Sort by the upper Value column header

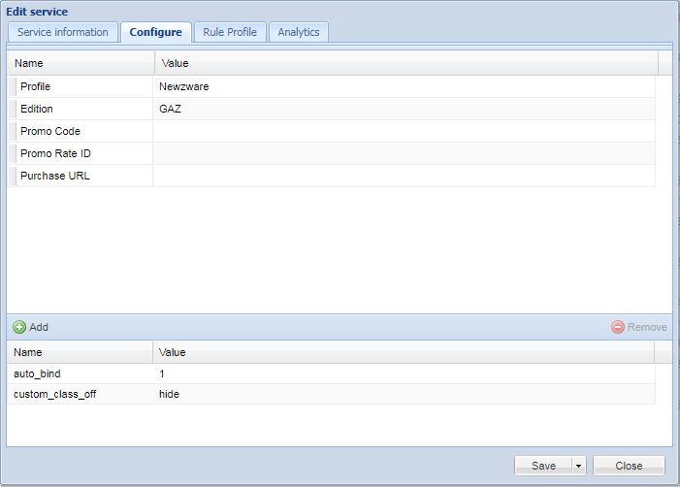pyautogui.click(x=405, y=63)
